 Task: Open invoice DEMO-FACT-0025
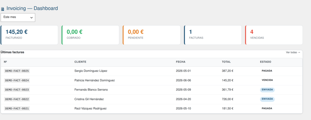coord(17,71)
